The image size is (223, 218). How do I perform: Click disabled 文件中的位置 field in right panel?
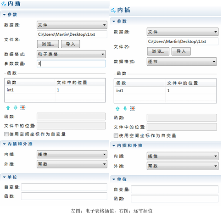(x=182, y=127)
